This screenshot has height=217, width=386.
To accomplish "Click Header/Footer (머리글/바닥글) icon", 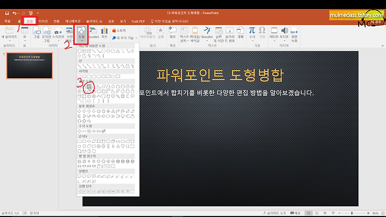I will click(x=195, y=34).
